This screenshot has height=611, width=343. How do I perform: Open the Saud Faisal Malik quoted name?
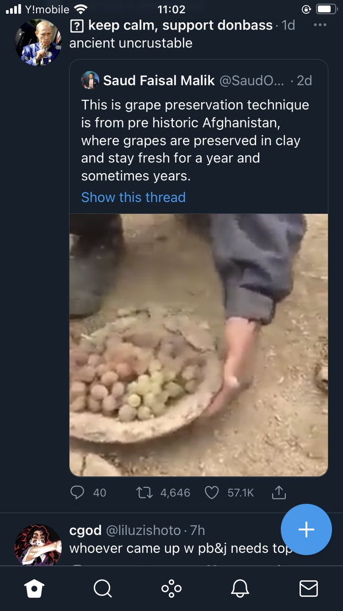point(158,80)
